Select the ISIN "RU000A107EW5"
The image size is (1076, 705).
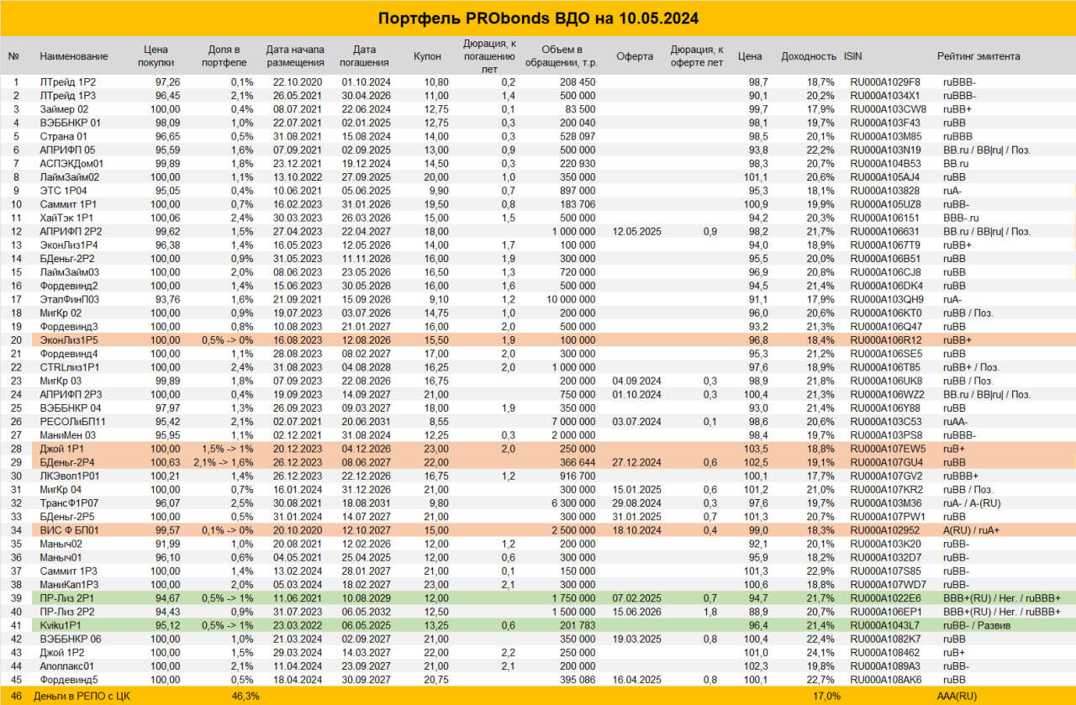(x=887, y=448)
